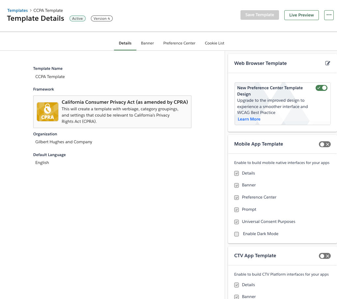Toggle Mobile App Preference Center checkbox
The height and width of the screenshot is (299, 337).
coord(237,198)
